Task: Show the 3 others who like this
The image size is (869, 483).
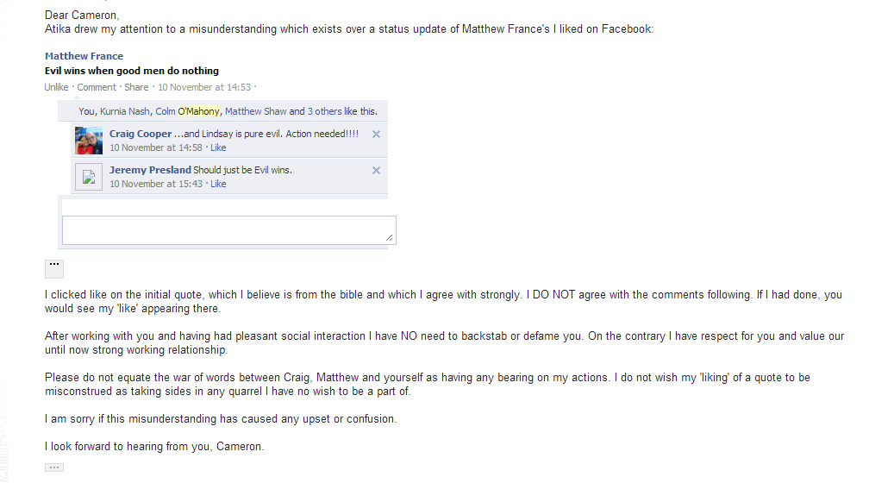Action: (325, 111)
